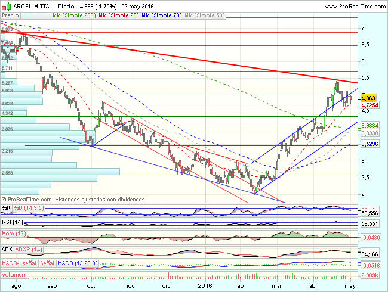Click the 'may' month on time axis

[350, 286]
